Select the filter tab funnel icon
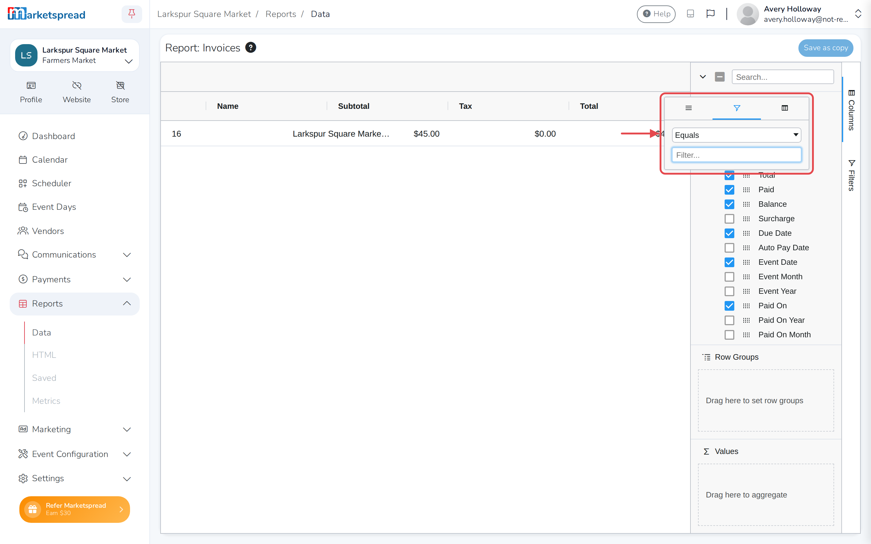The height and width of the screenshot is (544, 871). point(737,108)
